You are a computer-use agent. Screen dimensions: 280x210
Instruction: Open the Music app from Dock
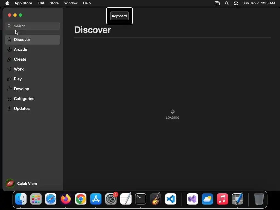(222, 199)
